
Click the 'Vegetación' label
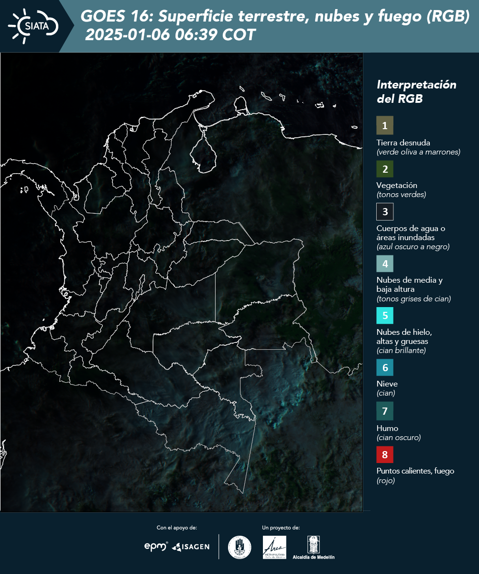(x=397, y=186)
